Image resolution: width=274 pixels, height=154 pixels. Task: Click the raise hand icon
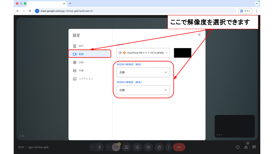coord(159,147)
